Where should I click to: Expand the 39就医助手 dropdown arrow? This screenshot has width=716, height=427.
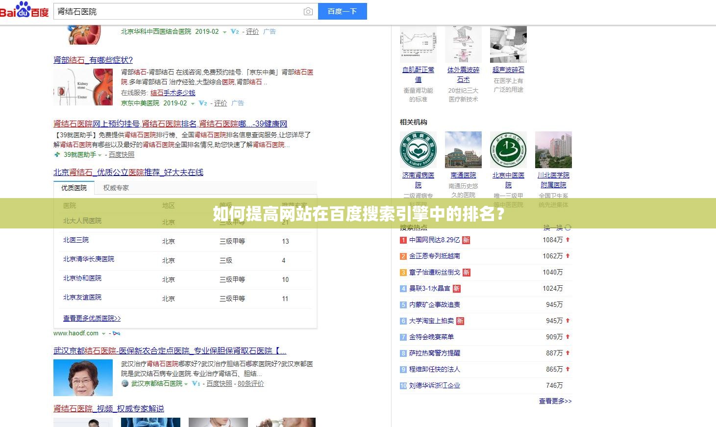pyautogui.click(x=100, y=155)
